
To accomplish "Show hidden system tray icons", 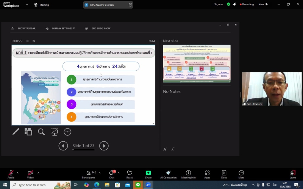I will point(253,185).
